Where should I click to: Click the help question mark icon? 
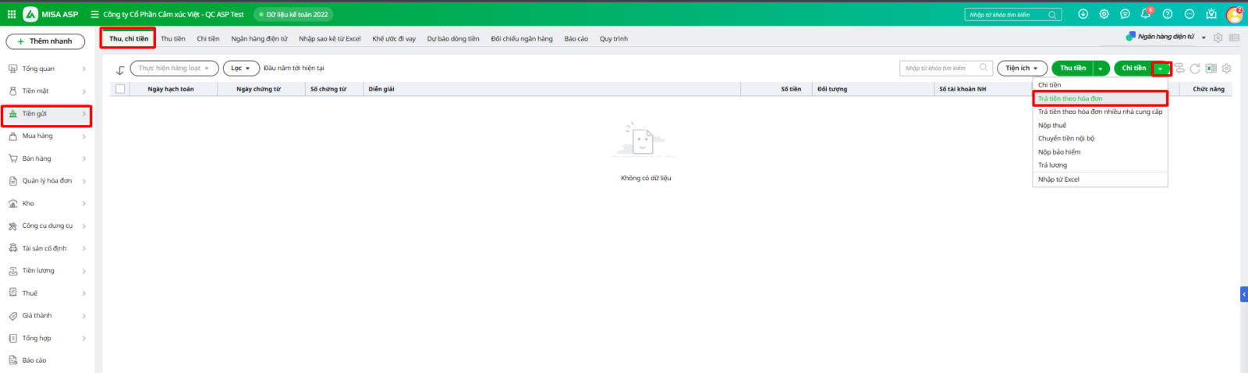tap(1168, 14)
